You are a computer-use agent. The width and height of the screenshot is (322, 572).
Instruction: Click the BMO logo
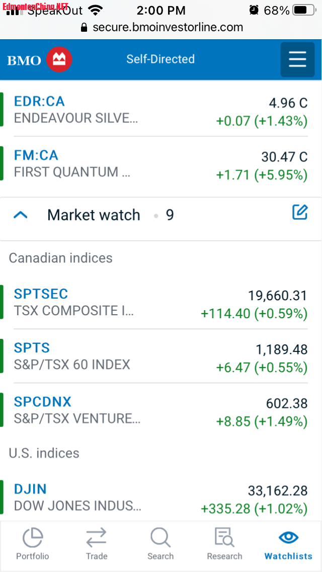coord(40,60)
